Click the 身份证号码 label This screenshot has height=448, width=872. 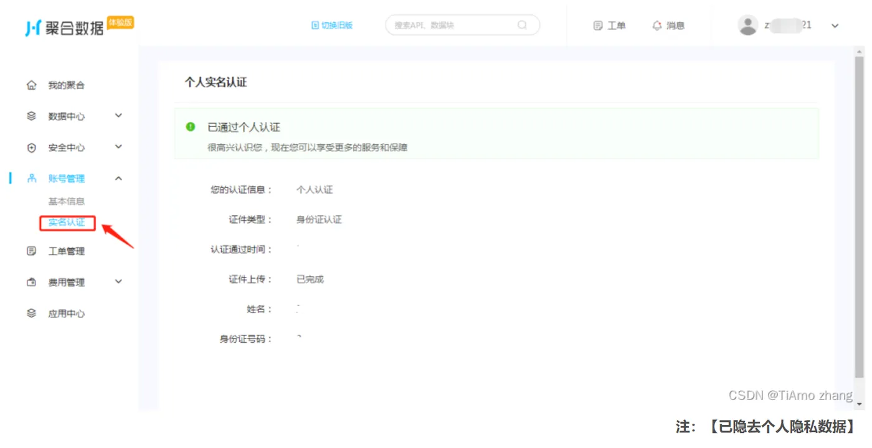245,339
